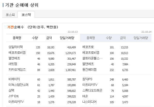Click 수량 header in 22.10.13 table

tap(35, 38)
